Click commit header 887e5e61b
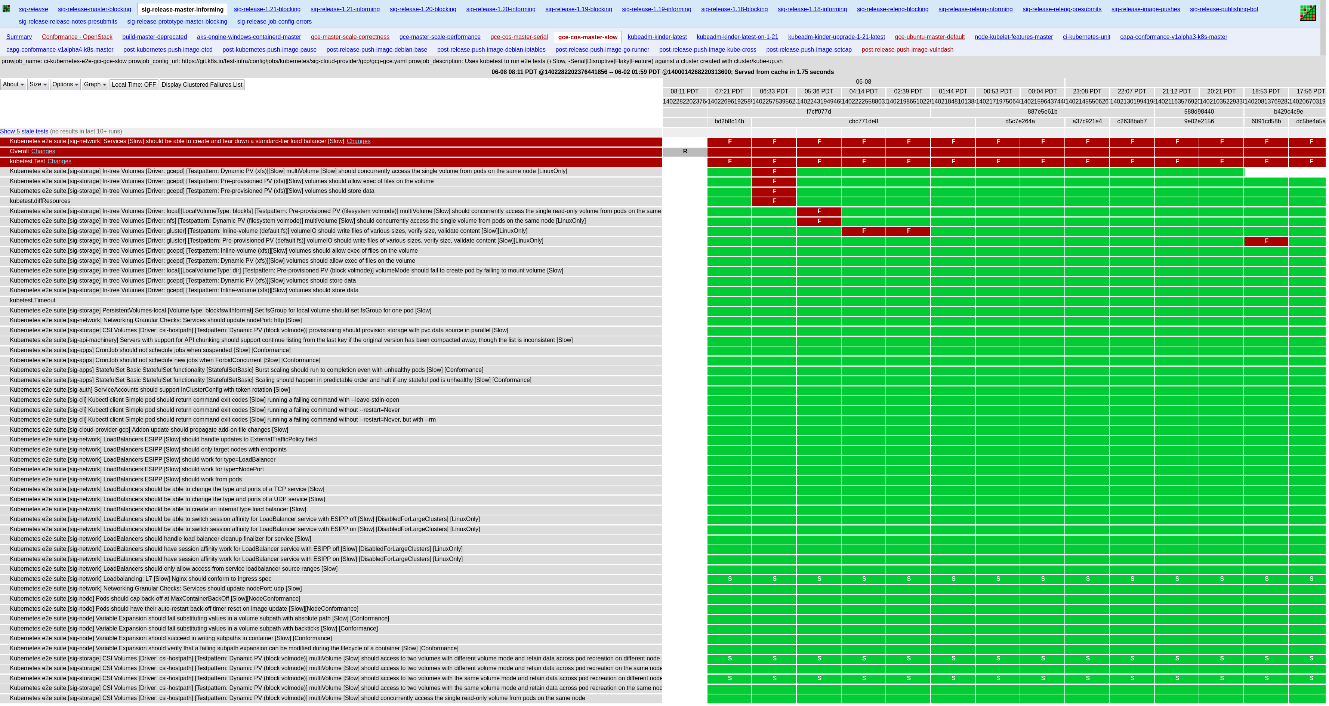This screenshot has width=1329, height=706. point(1042,112)
